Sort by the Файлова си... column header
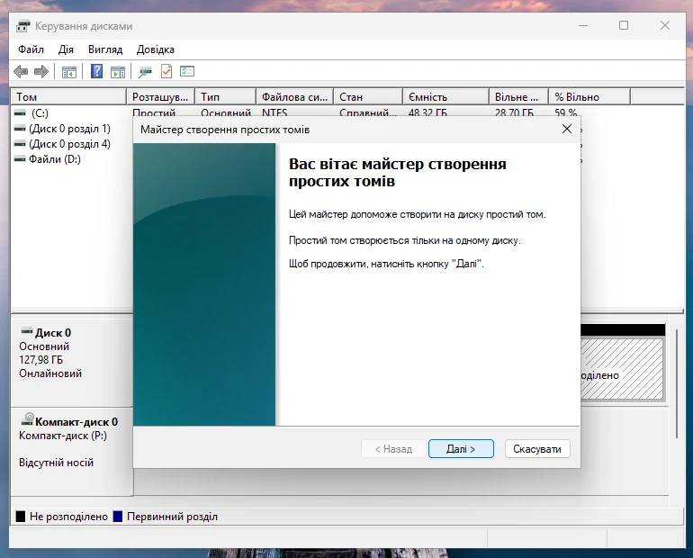 [x=295, y=97]
